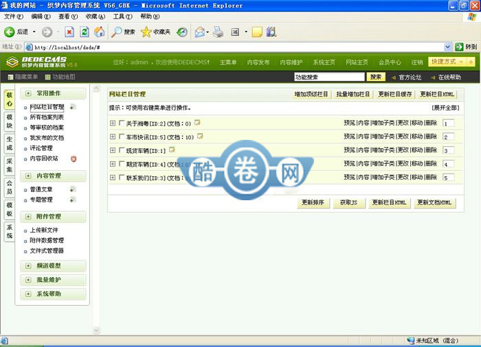The width and height of the screenshot is (481, 347).
Task: Open the 工具 menu
Action: (x=123, y=16)
